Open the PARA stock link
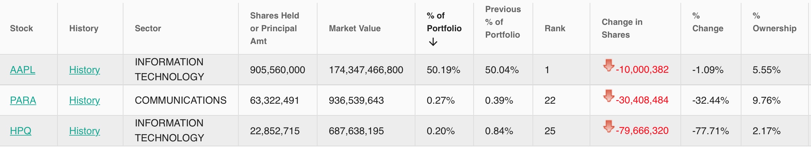Screen dimensions: 811x147 (23, 100)
